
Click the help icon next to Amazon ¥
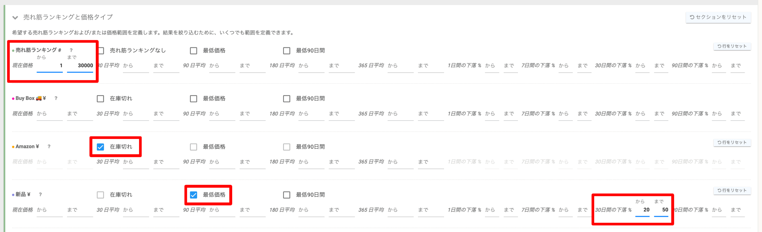[49, 146]
